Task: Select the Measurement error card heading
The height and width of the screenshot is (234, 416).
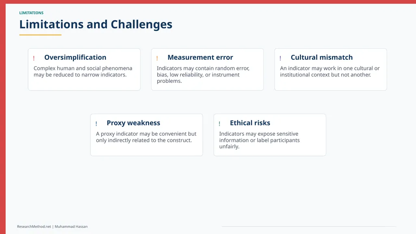Action: pyautogui.click(x=200, y=57)
